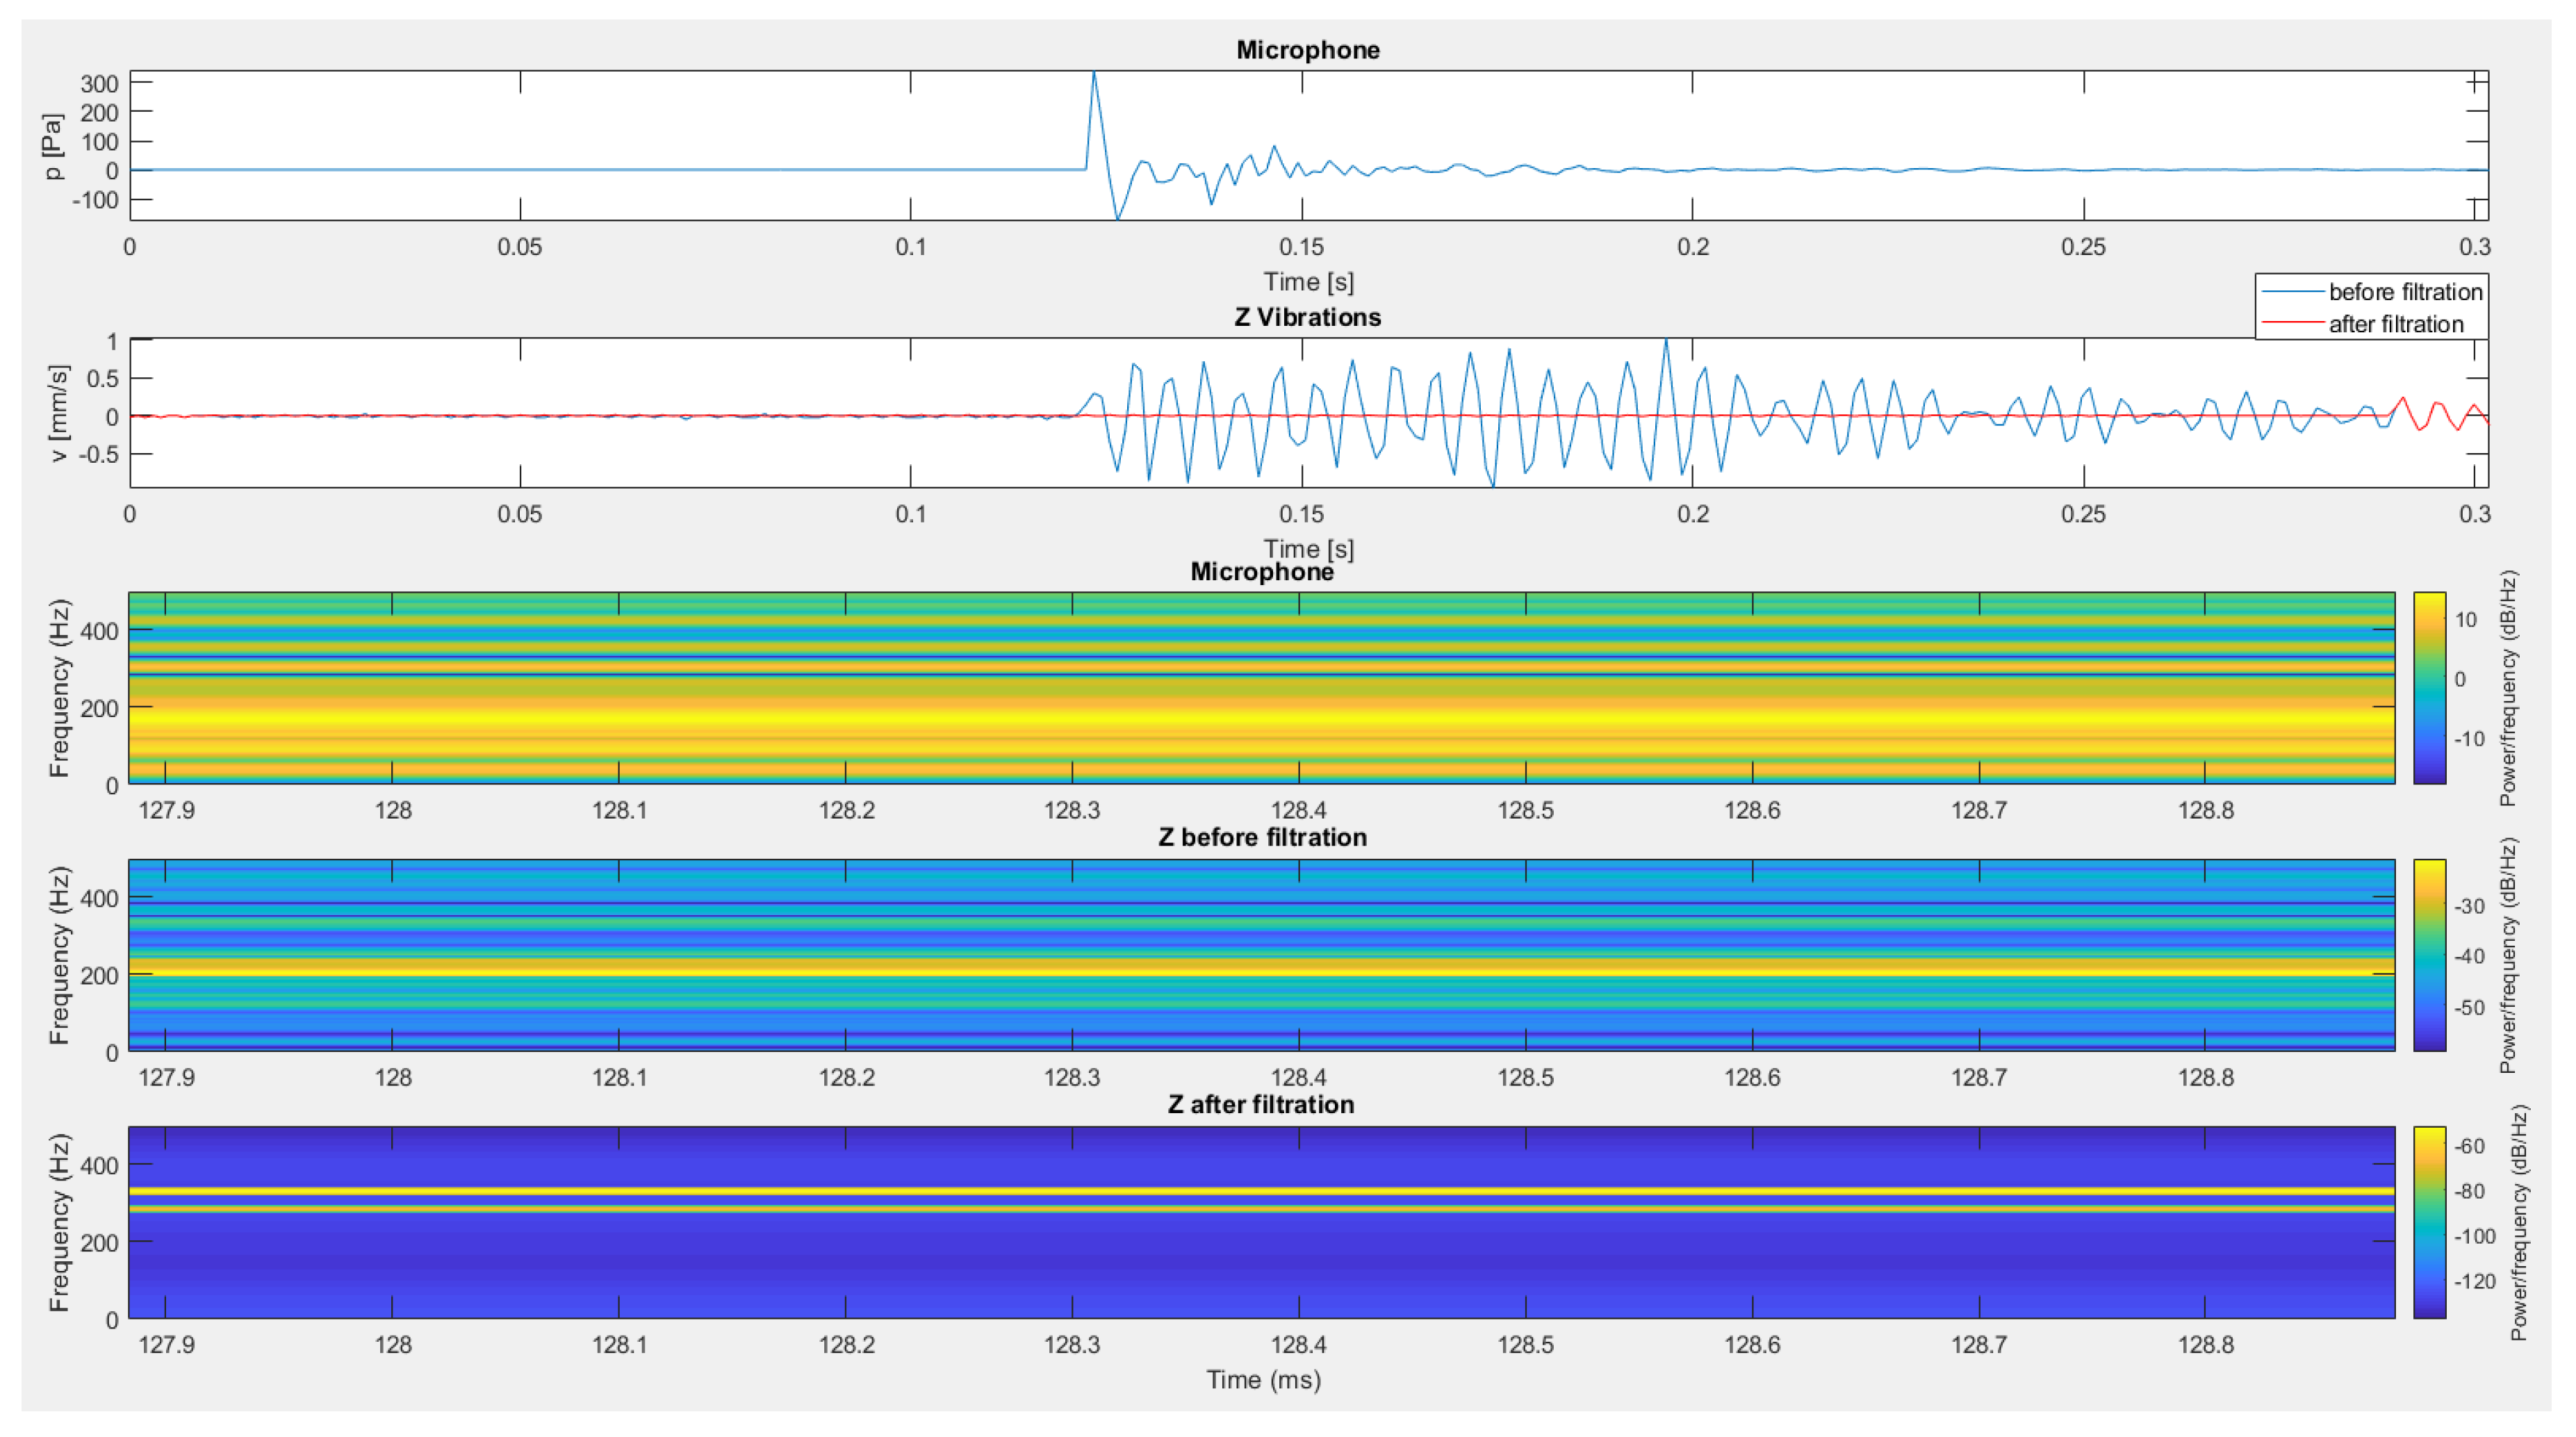Click the 'p [Pa]' y-axis label
Screen dimensions: 2576x1437
click(x=54, y=146)
